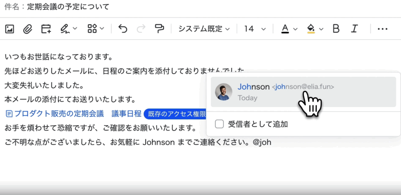Apply the yellow highlight color

click(x=311, y=29)
